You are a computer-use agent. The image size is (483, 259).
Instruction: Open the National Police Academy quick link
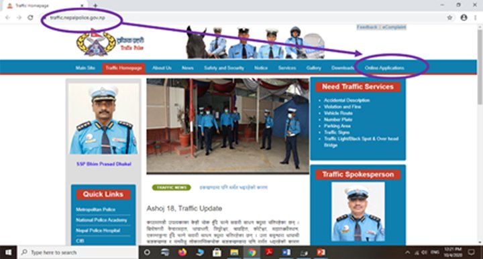click(101, 220)
